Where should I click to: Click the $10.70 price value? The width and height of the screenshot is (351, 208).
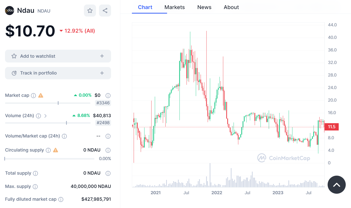[30, 31]
